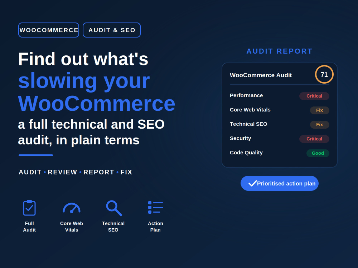Click the word AUDIT in the steps line

coord(30,172)
